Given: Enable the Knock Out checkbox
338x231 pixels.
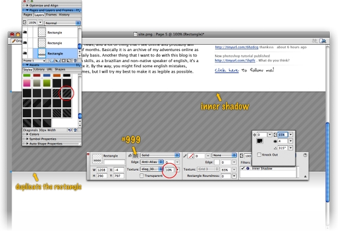Looking at the screenshot, I should [x=259, y=154].
